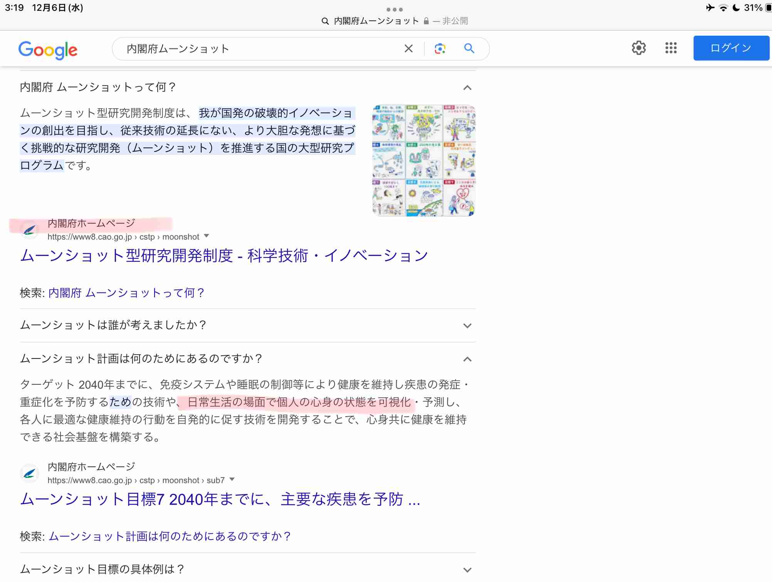Open ムーンショット型研究開発制度 - 科学技術・イノベーション link
Screen dimensions: 772x582
224,256
